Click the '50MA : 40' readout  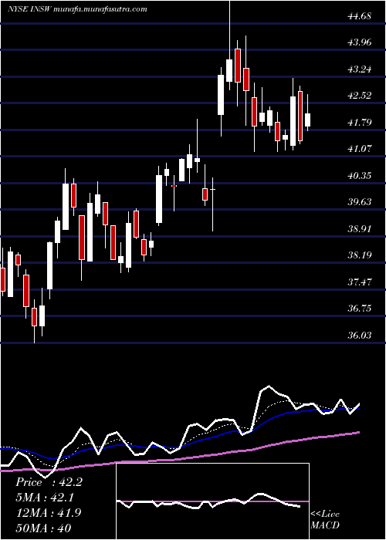click(43, 528)
